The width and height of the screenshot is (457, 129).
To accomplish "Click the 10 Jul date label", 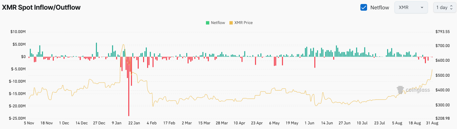I will (x=362, y=123).
